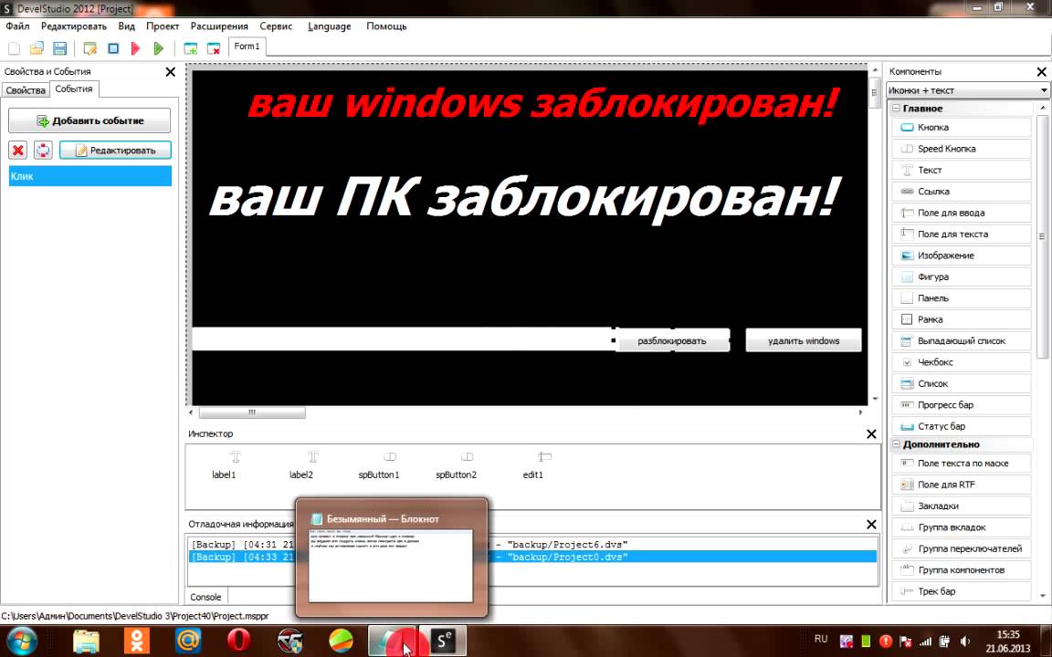Image resolution: width=1052 pixels, height=657 pixels.
Task: Save project with floppy disk icon
Action: coord(59,48)
